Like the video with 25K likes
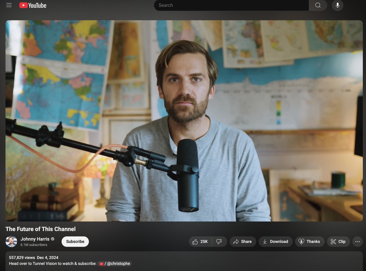The width and height of the screenshot is (366, 271). (200, 241)
